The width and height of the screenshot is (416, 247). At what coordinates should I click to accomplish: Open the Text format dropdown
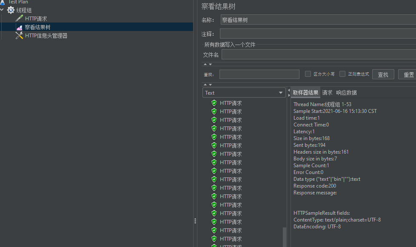click(x=280, y=92)
